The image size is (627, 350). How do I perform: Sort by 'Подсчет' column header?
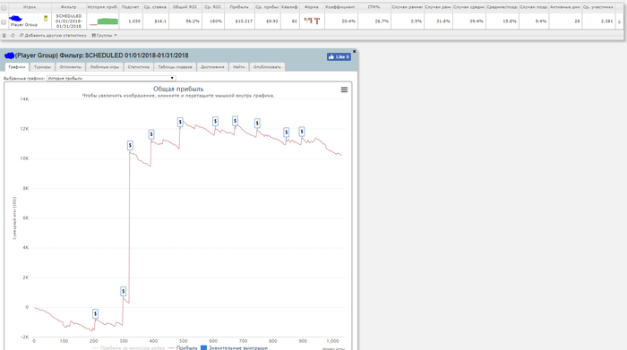(131, 7)
